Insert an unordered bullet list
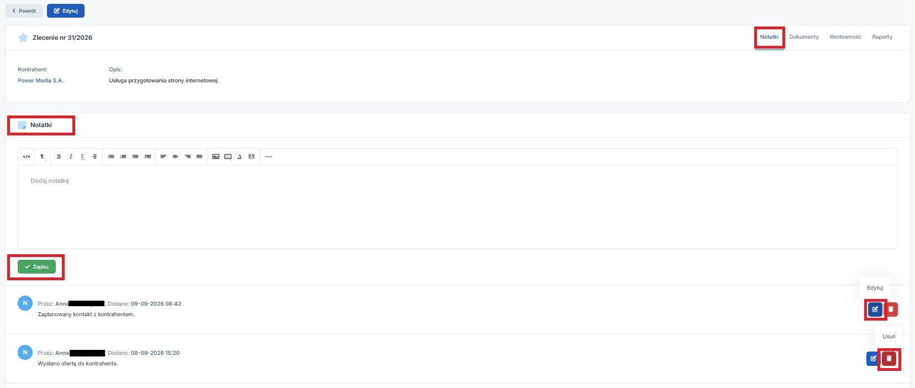This screenshot has height=388, width=915. [x=111, y=157]
